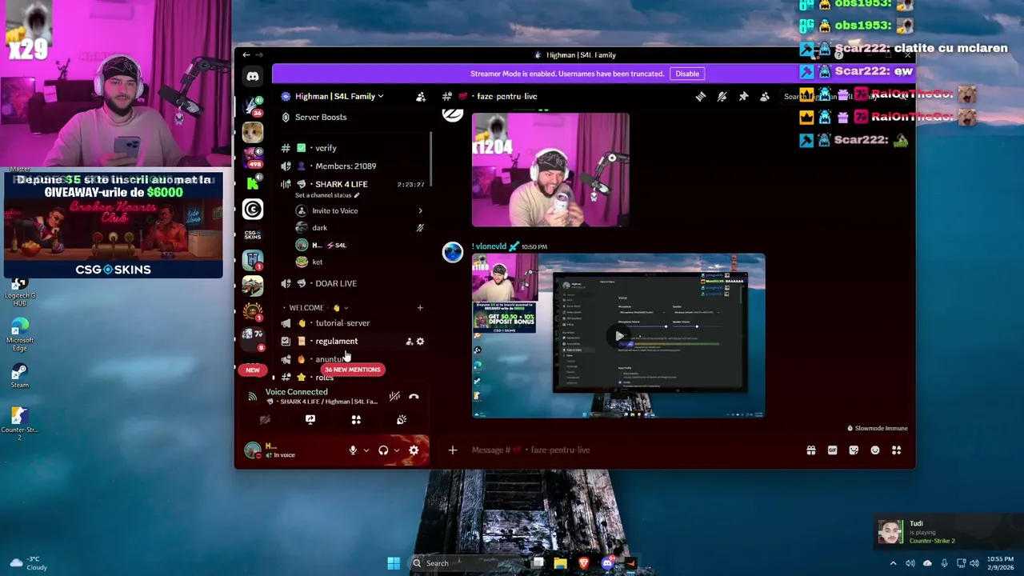
Task: Open the Threads icon in channel header
Action: [700, 96]
